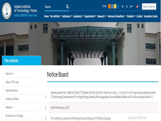This screenshot has width=161, height=121.
Task: Open About Us in the sidebar
Action: [x=10, y=74]
